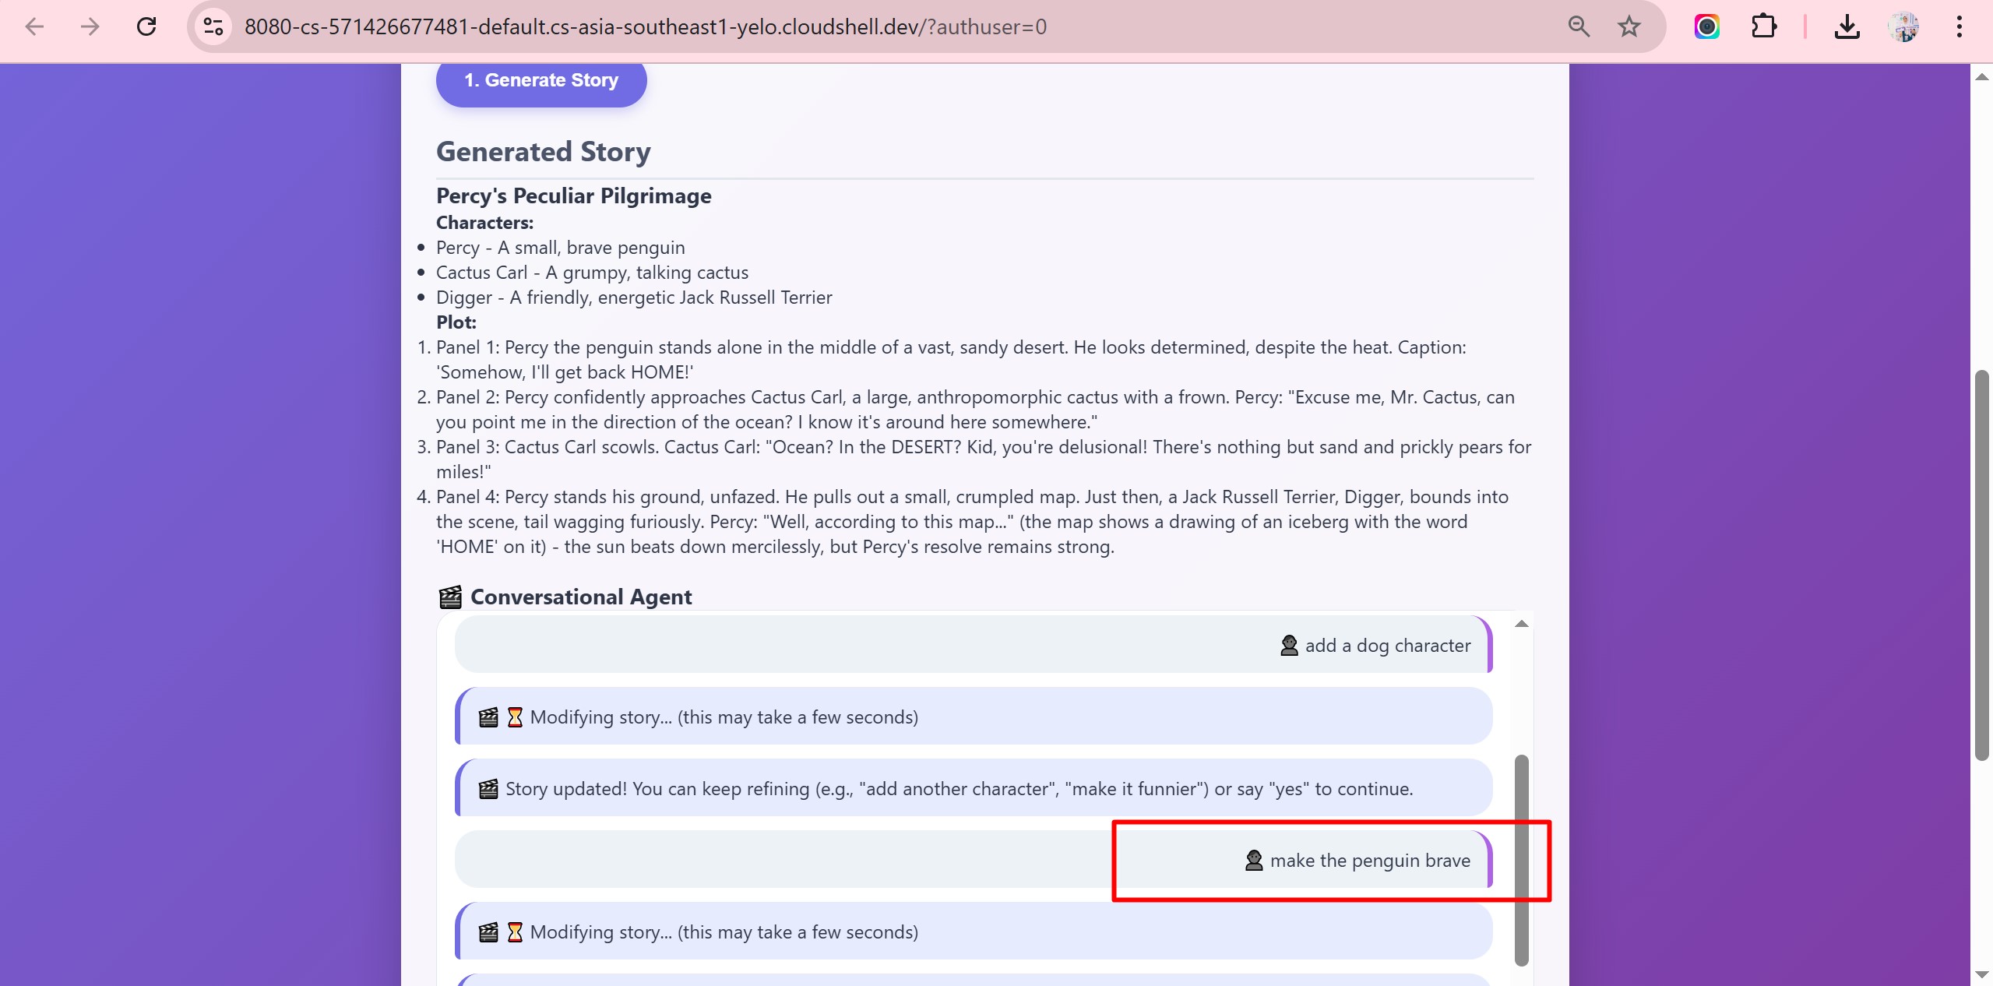
Task: Open the Chrome three-dot menu
Action: (1959, 27)
